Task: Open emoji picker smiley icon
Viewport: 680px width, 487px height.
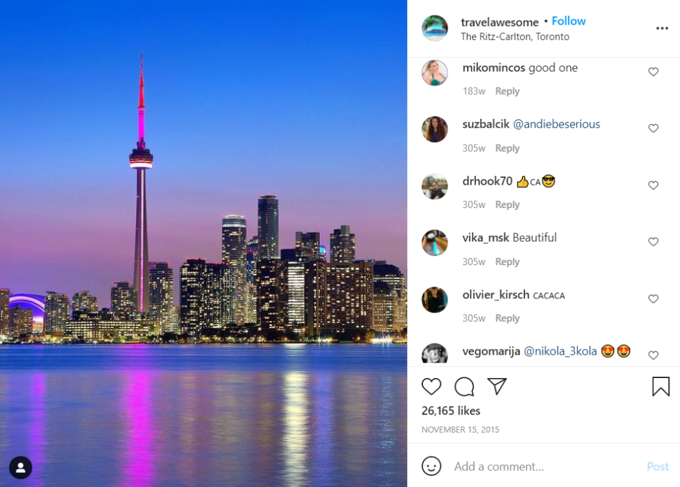Action: [431, 466]
